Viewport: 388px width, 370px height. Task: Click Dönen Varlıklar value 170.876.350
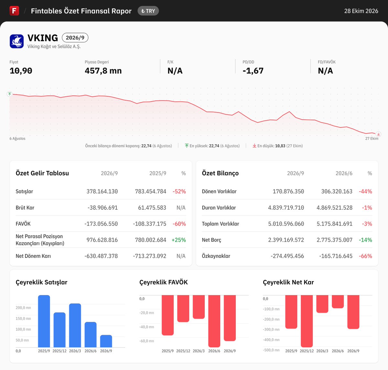[288, 191]
